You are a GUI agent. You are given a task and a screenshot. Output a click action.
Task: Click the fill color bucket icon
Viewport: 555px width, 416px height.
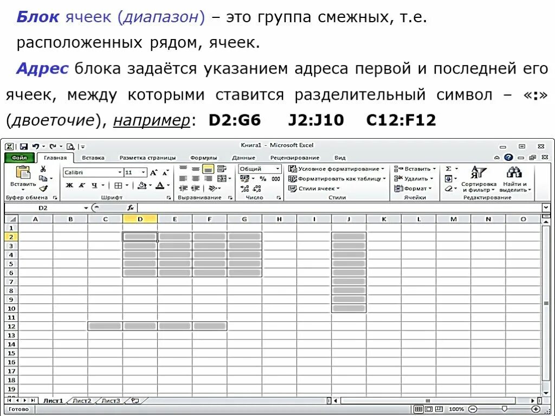coord(143,185)
